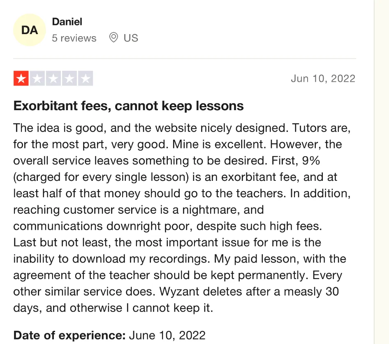389x344 pixels.
Task: Click the "Date of experience:" label
Action: coord(69,335)
